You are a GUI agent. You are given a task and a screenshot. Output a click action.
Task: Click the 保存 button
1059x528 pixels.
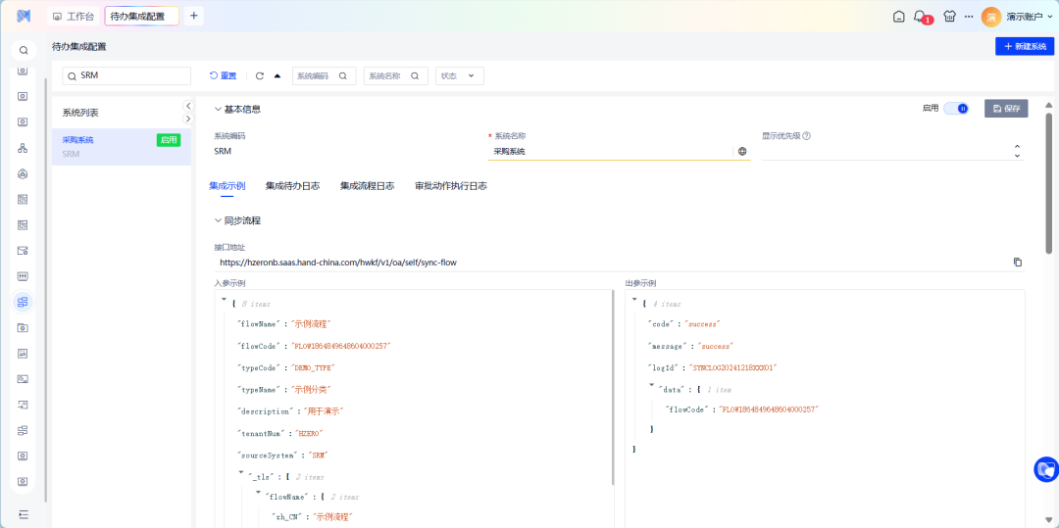coord(1006,109)
